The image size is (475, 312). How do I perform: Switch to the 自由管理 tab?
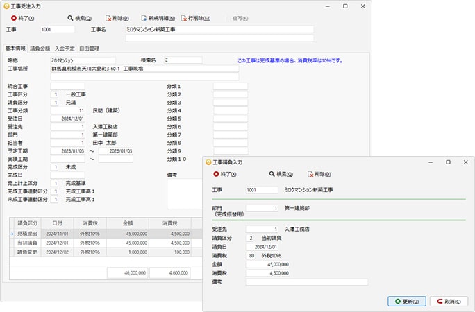(90, 49)
